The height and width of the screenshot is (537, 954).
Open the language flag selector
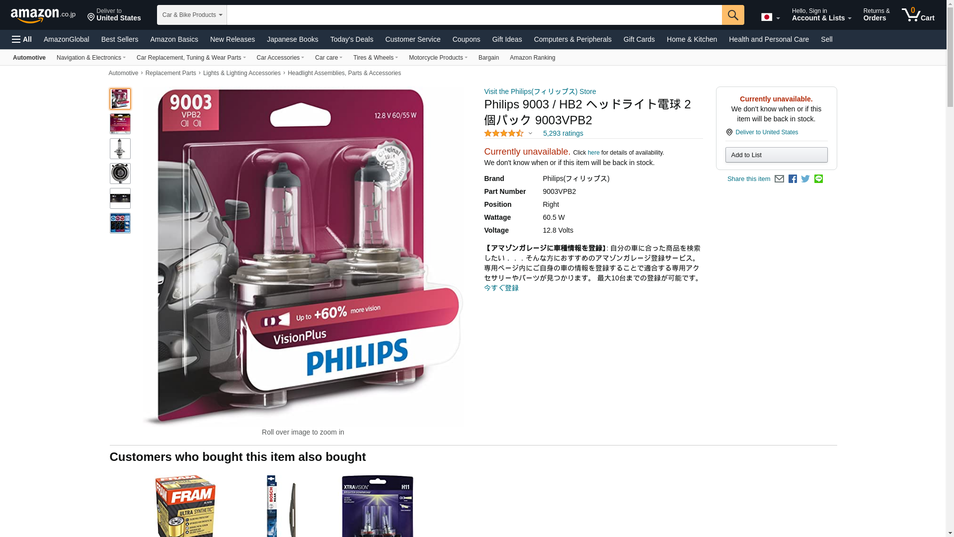[771, 17]
